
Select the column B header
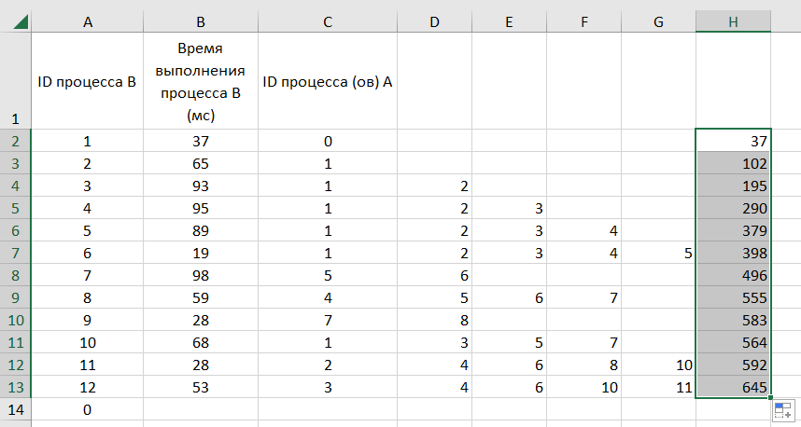201,22
